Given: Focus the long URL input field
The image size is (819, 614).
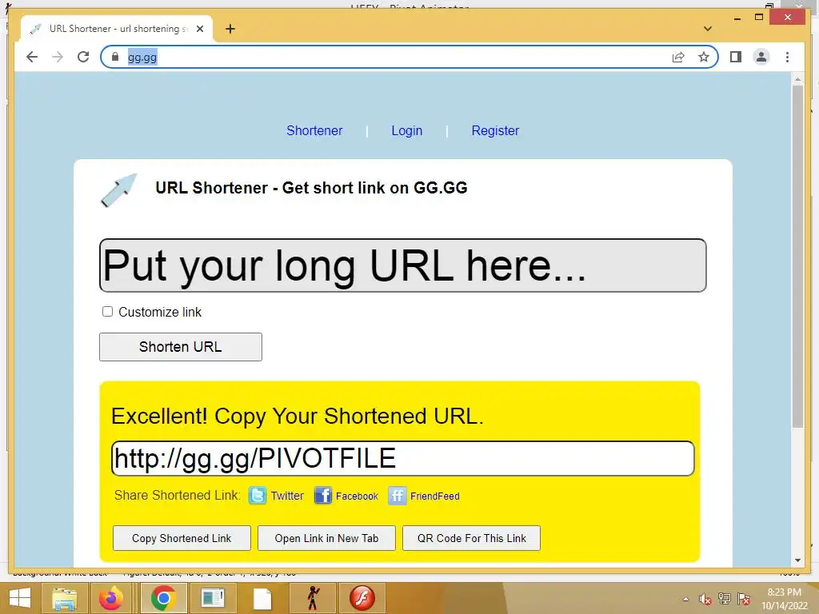Looking at the screenshot, I should 403,265.
